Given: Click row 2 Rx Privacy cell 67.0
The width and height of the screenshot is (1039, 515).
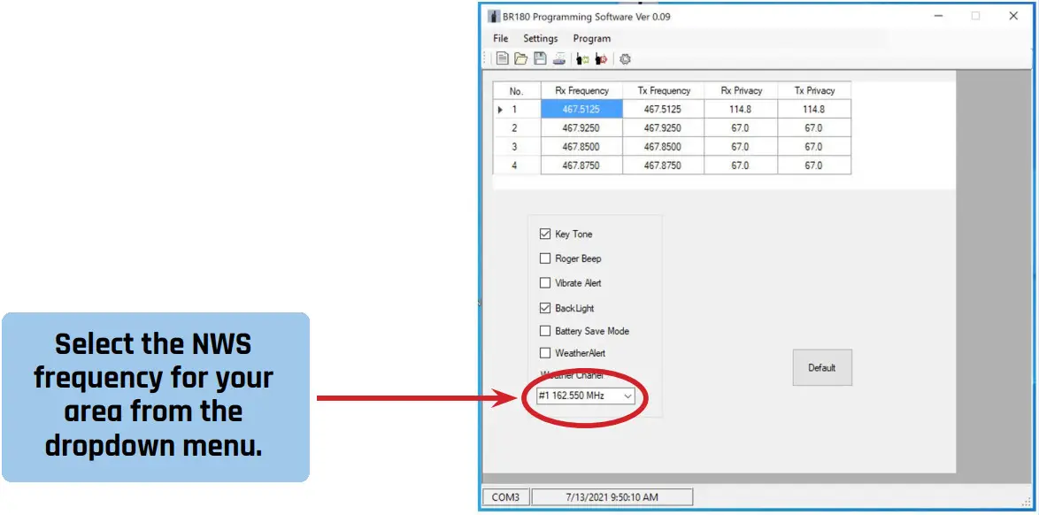Looking at the screenshot, I should coord(741,128).
